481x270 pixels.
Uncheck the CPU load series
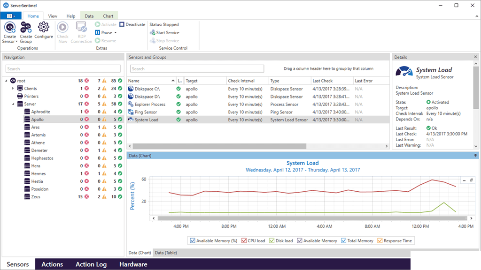(244, 240)
